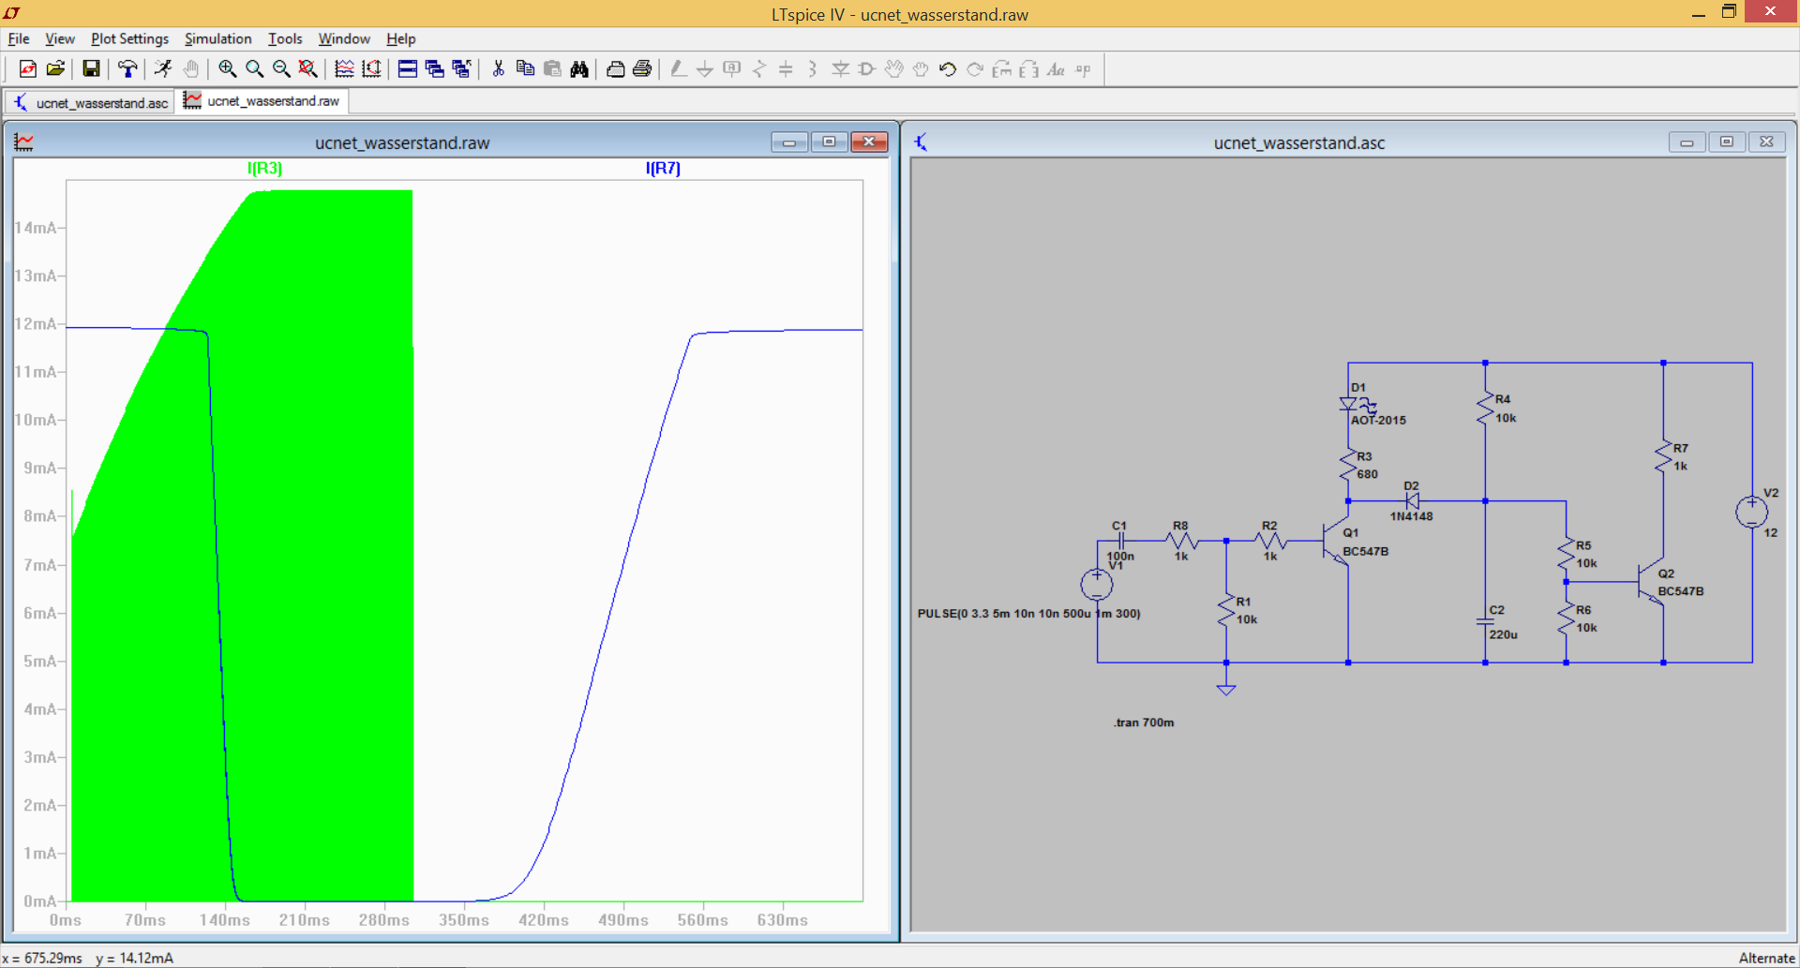Select the Pan magnifier icon

pyautogui.click(x=254, y=68)
